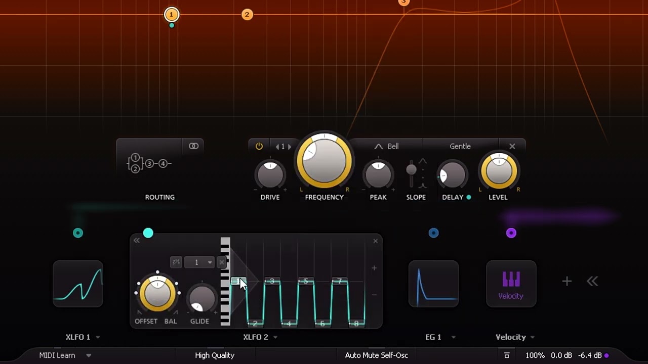
Task: Toggle High Quality mode
Action: [215, 355]
